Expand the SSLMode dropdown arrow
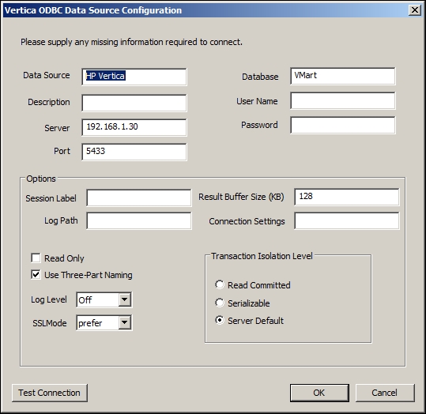This screenshot has width=426, height=414. point(124,322)
